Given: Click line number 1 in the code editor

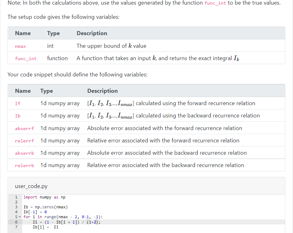Looking at the screenshot, I should click(x=16, y=197).
